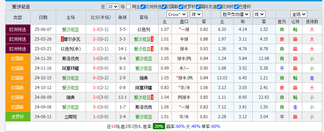Screen dimensions: 324x132
Task: Click away team 瑞典 on 24-10-15 row
Action: 144,78
